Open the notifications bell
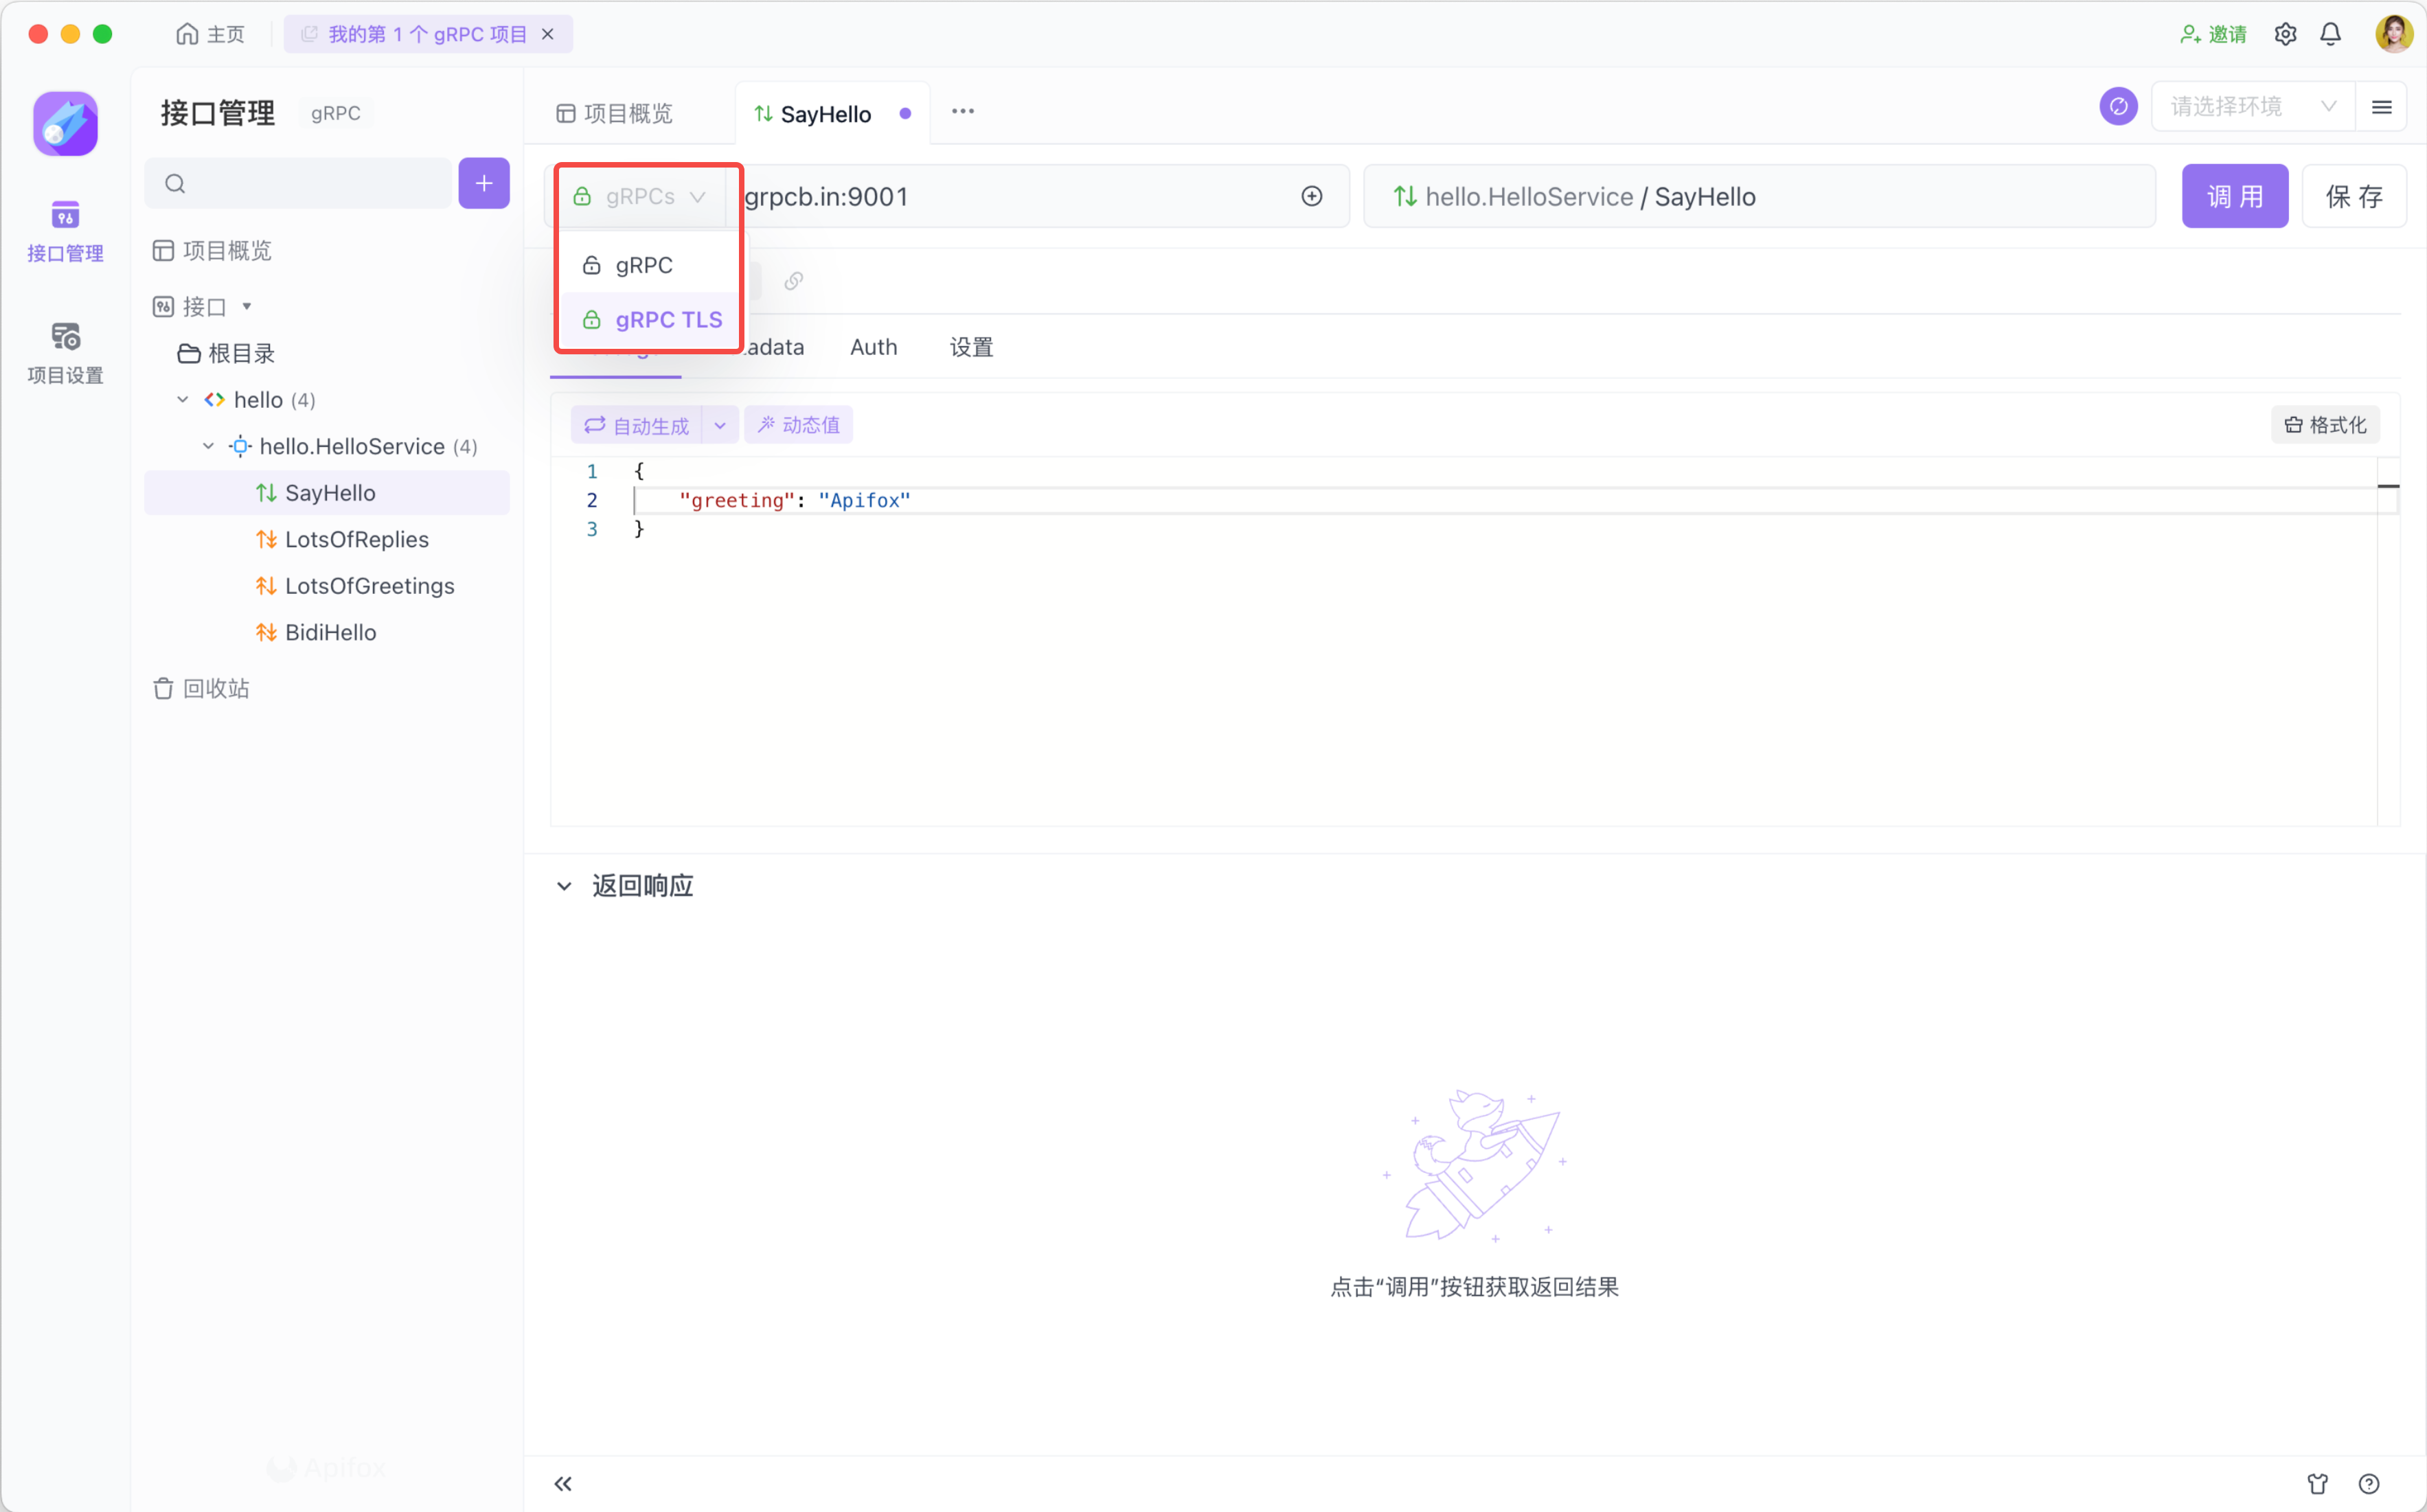The width and height of the screenshot is (2427, 1512). tap(2331, 34)
